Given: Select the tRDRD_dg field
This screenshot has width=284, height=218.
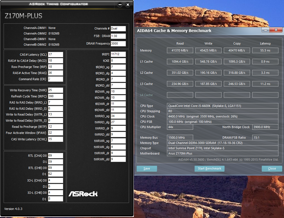Looking at the screenshot, I should pos(118,73).
